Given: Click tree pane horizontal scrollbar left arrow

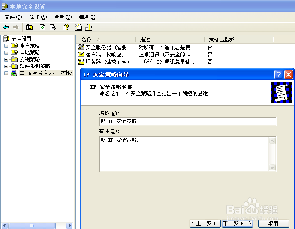Looking at the screenshot, I should pyautogui.click(x=5, y=226).
